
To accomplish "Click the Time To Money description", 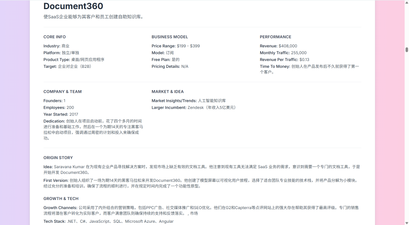I will (x=310, y=69).
